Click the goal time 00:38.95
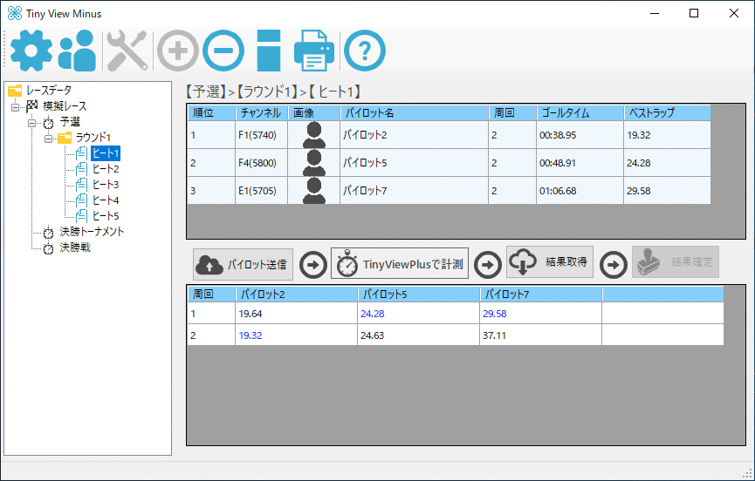This screenshot has width=755, height=481. click(580, 135)
